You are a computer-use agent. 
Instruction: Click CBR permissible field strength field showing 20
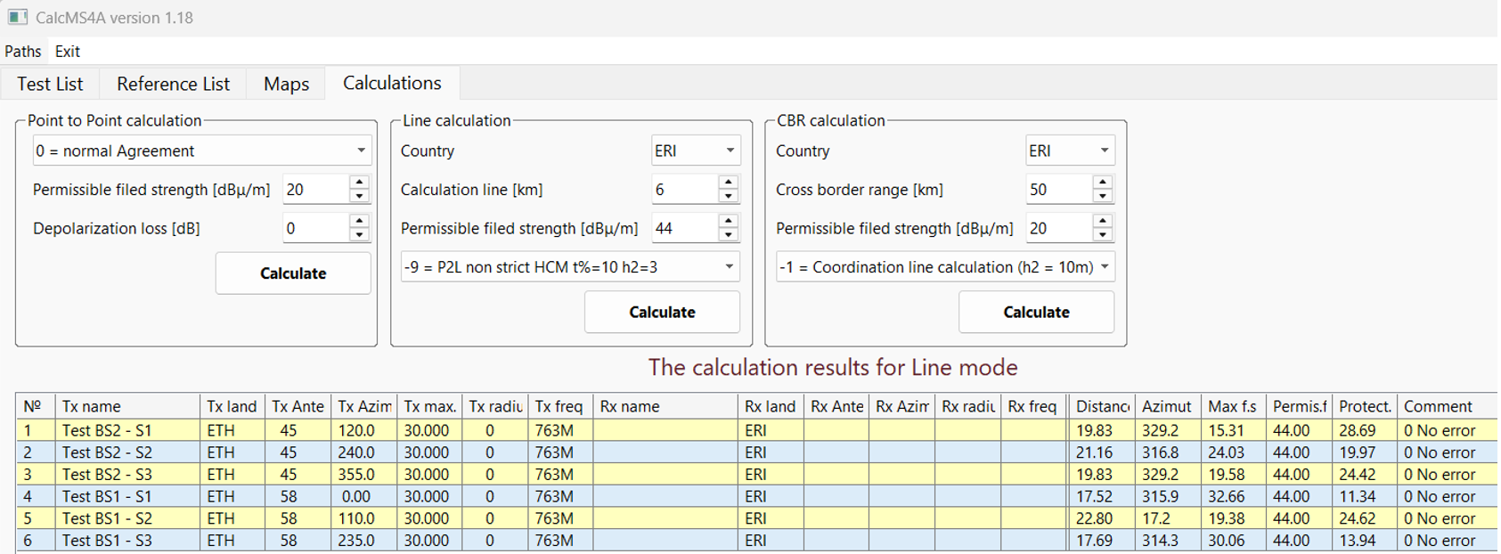(x=1058, y=228)
